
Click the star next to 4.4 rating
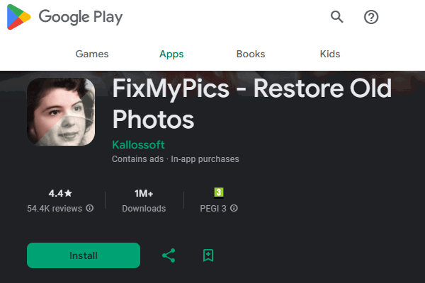[69, 193]
